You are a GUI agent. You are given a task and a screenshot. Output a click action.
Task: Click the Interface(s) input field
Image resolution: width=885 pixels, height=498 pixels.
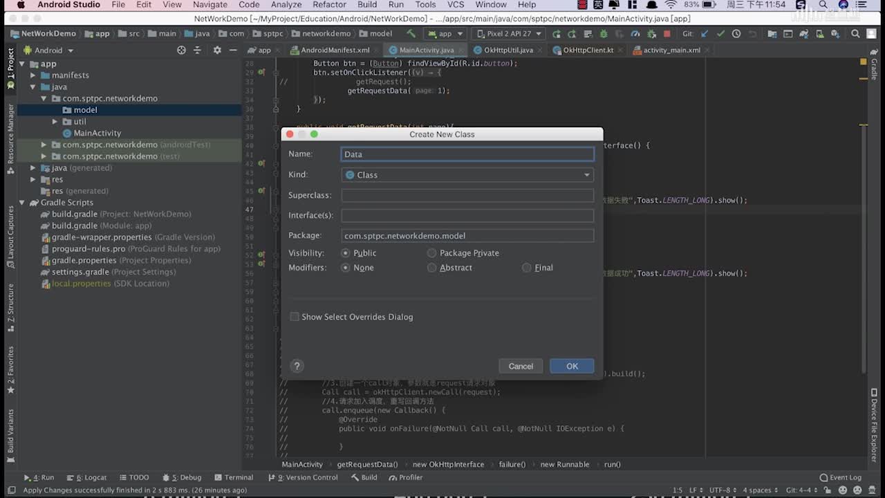click(467, 215)
